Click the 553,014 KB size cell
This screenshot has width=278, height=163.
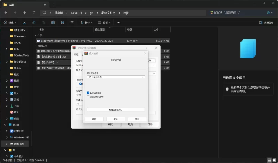(162, 41)
